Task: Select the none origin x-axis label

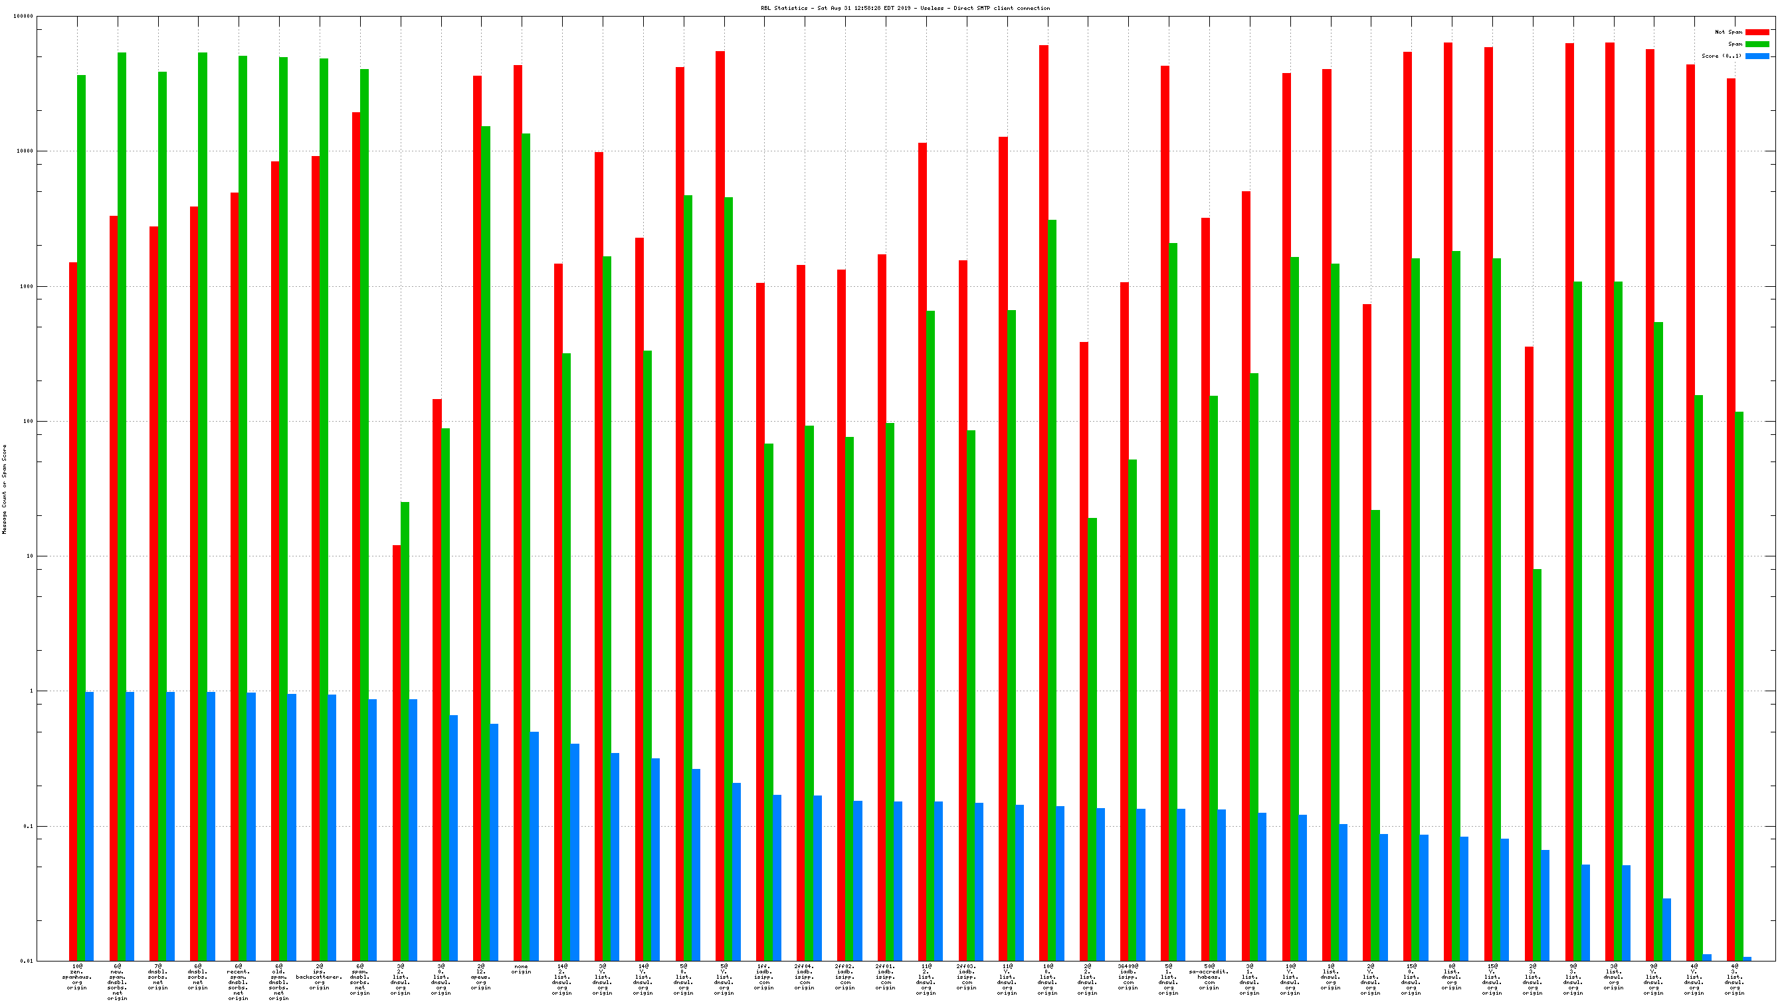Action: coord(522,969)
